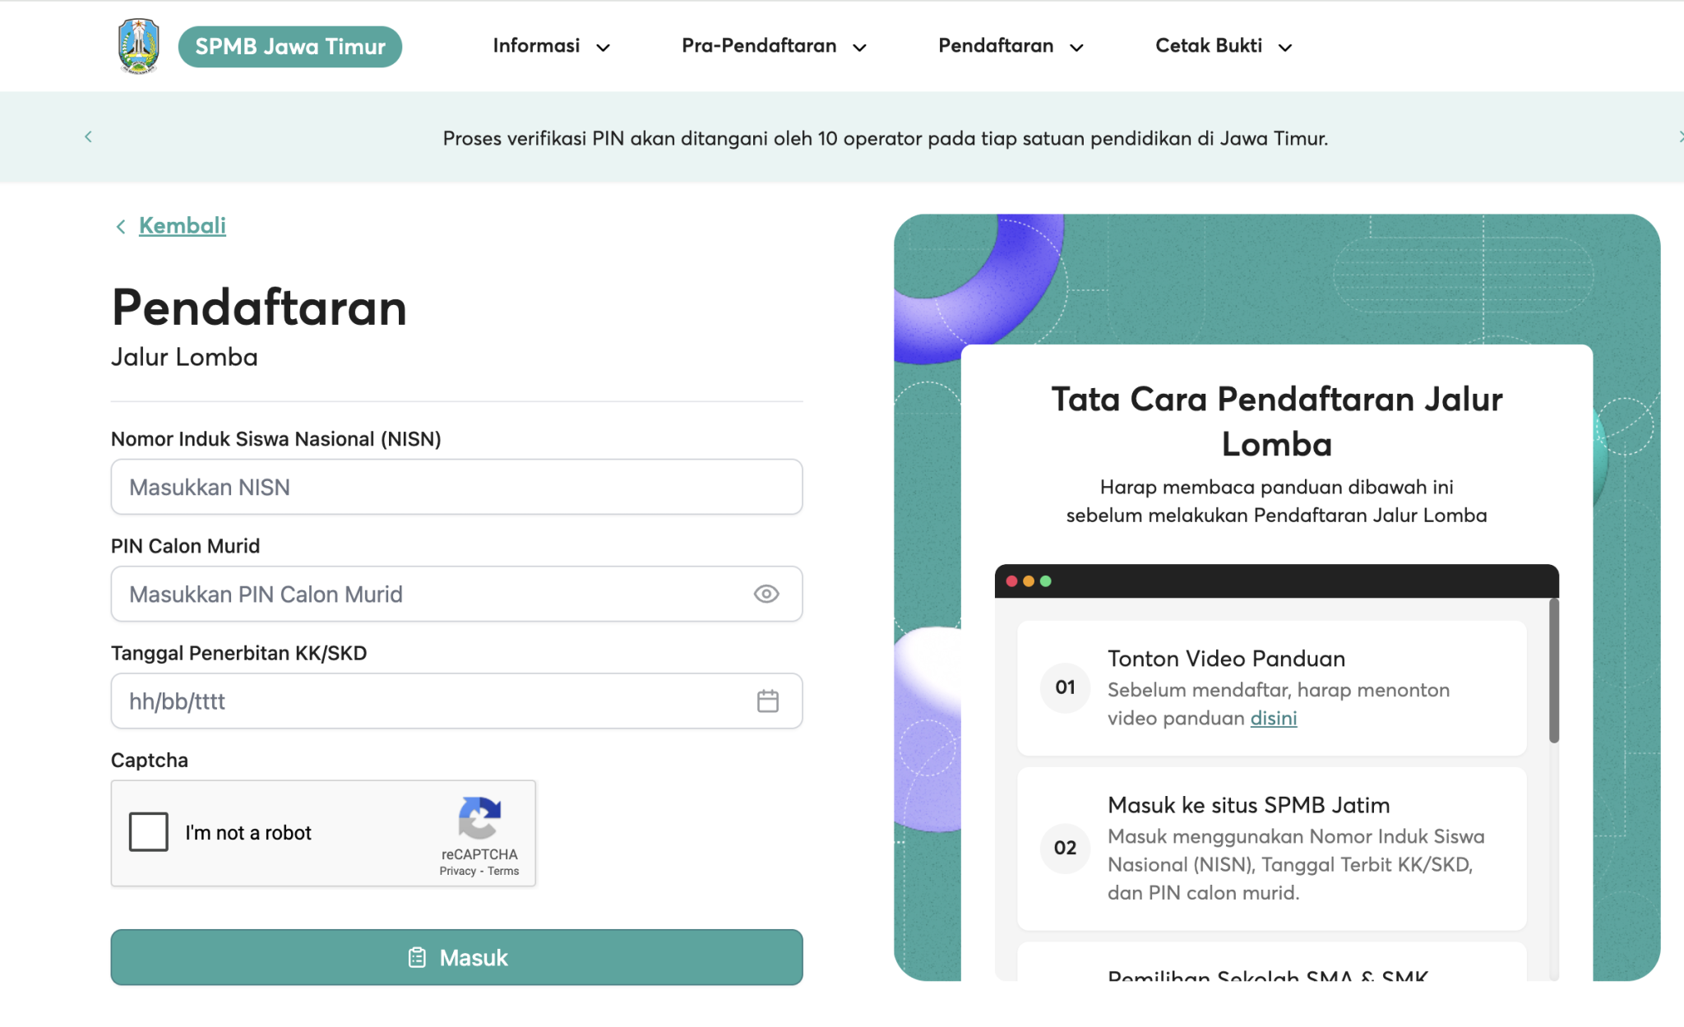The height and width of the screenshot is (1027, 1684).
Task: Open the calendar icon in Tanggal Penerbitan field
Action: pyautogui.click(x=766, y=701)
